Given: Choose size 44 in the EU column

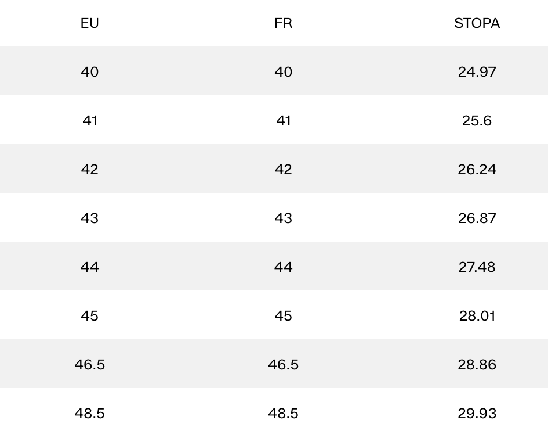Looking at the screenshot, I should 90,267.
